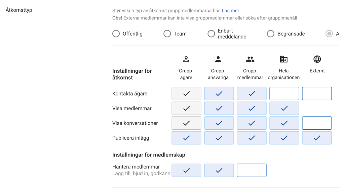Click the Gruppansvariga filled person icon
Screen dimensions: 344x194
point(219,59)
